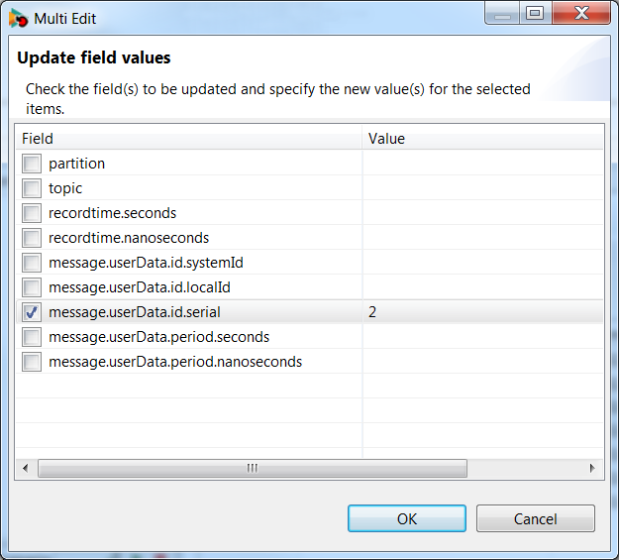Maximize the Multi Edit window
Screen dimensions: 619x560
[x=535, y=14]
